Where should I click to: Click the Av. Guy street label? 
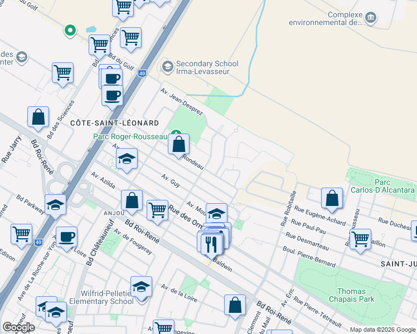[x=171, y=181]
